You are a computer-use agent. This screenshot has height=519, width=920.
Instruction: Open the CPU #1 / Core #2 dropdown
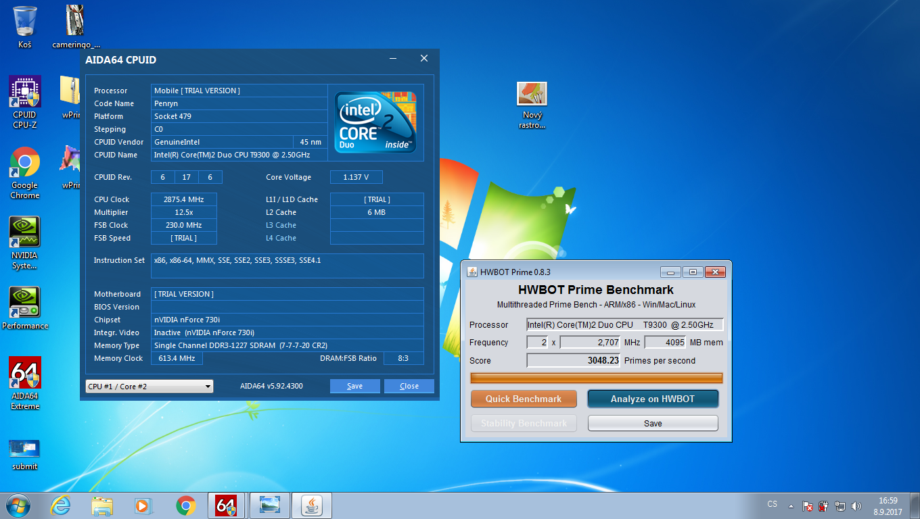149,386
